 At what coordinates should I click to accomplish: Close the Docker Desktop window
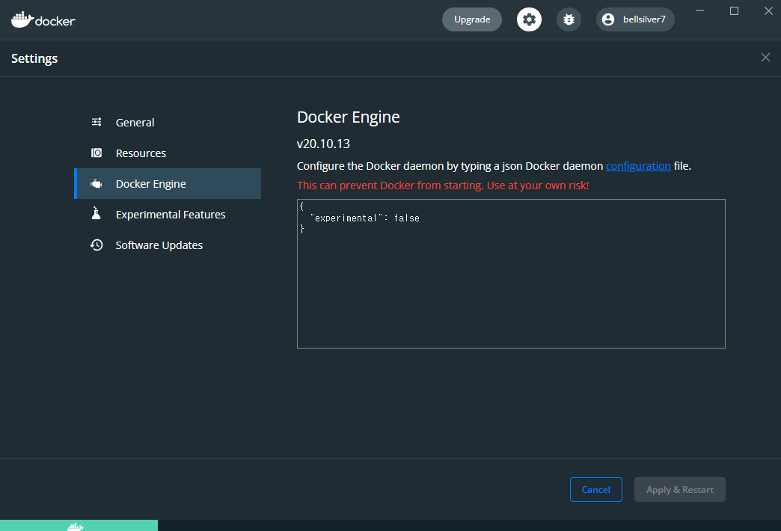point(768,10)
